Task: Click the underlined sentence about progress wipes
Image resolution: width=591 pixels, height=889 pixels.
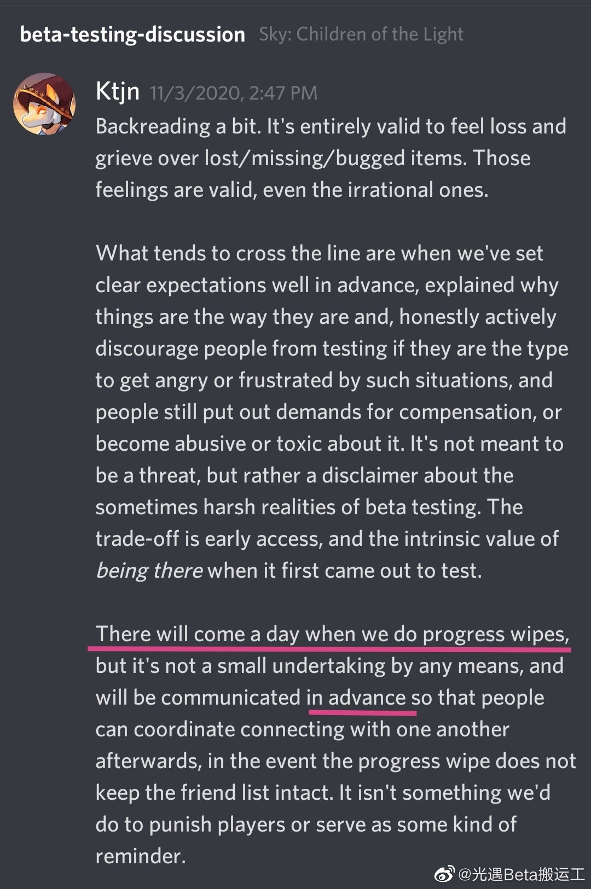Action: click(x=332, y=634)
